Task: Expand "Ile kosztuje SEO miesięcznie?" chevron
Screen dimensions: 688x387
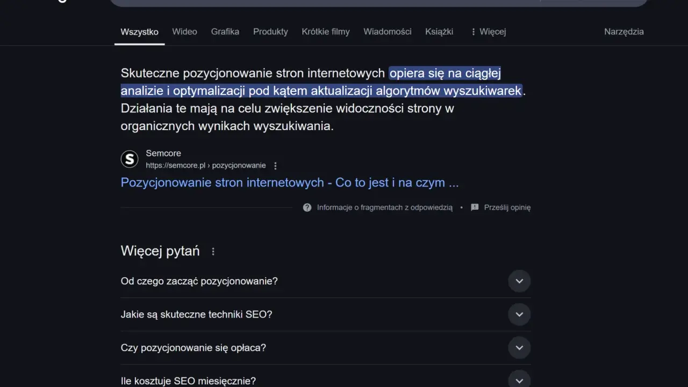Action: coord(519,381)
